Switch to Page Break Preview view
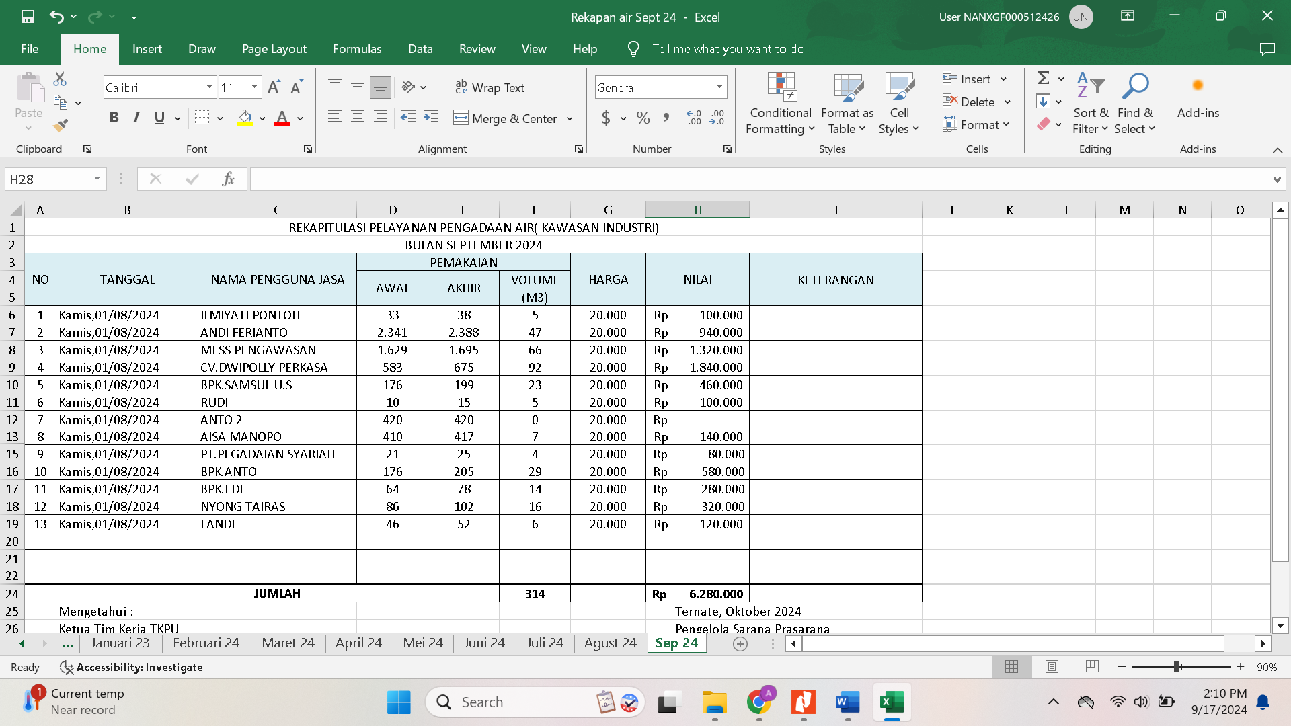1291x726 pixels. (x=1092, y=666)
